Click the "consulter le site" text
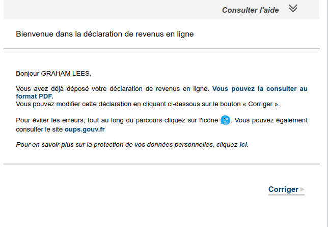This screenshot has height=227, width=328. [39, 129]
